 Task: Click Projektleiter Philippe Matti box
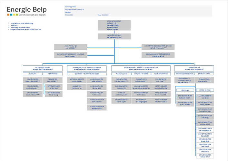[141, 80]
